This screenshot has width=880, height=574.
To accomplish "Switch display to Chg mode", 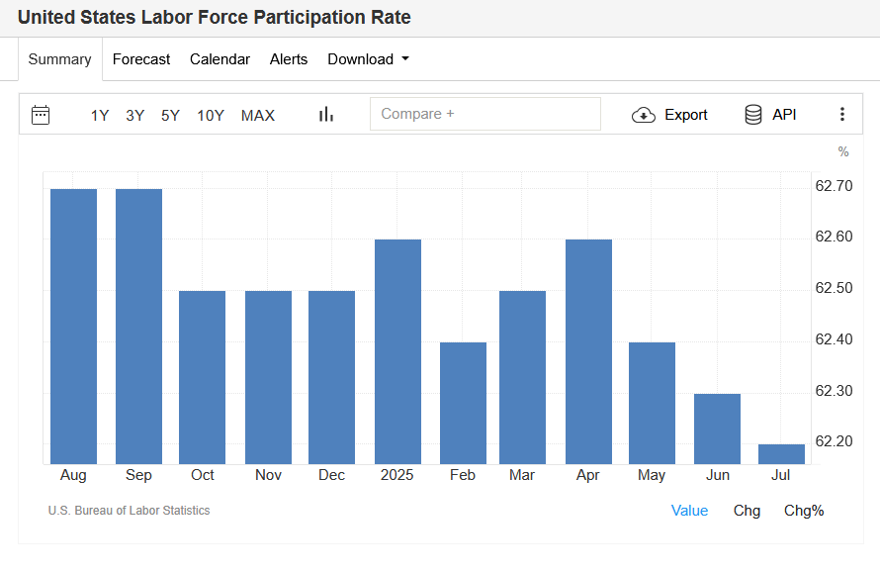I will pyautogui.click(x=747, y=510).
